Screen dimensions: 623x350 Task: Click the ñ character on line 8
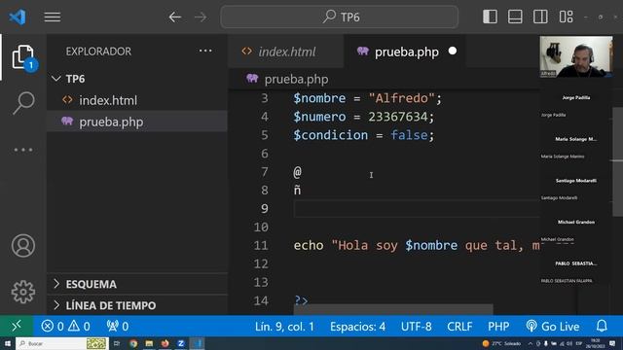pyautogui.click(x=297, y=191)
